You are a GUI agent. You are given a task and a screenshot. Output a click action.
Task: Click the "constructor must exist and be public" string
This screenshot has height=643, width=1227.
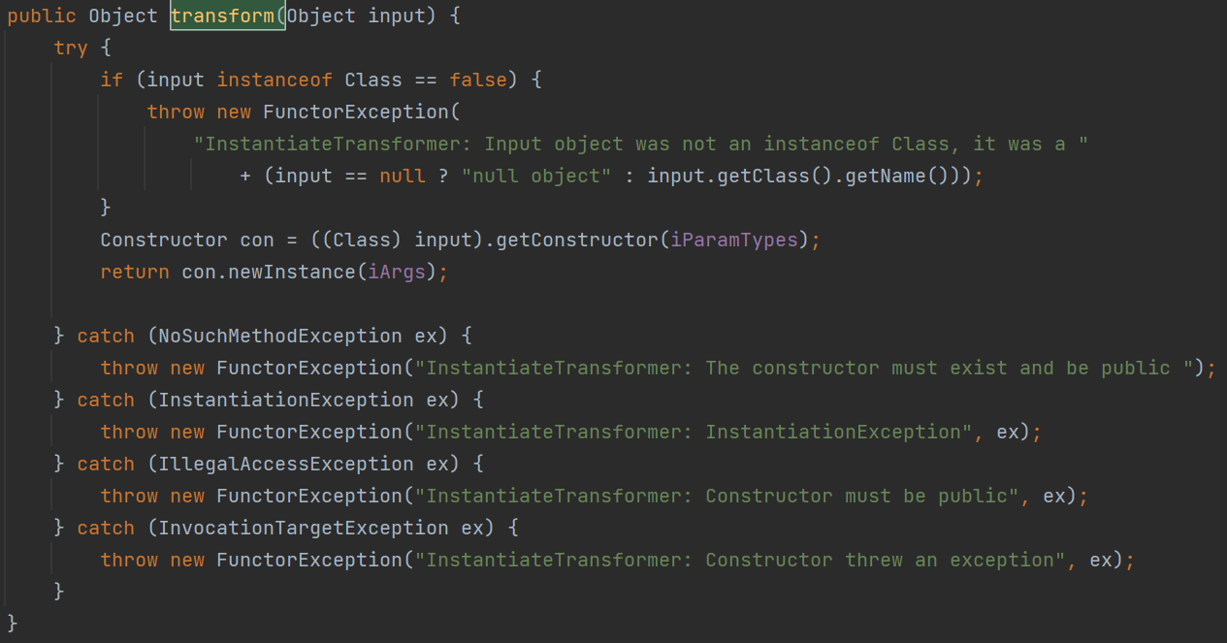(809, 368)
